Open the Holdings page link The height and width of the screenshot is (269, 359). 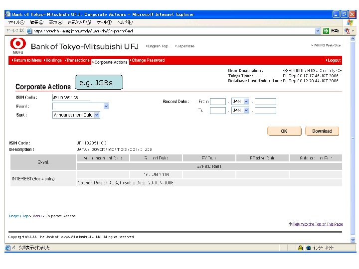pyautogui.click(x=53, y=60)
